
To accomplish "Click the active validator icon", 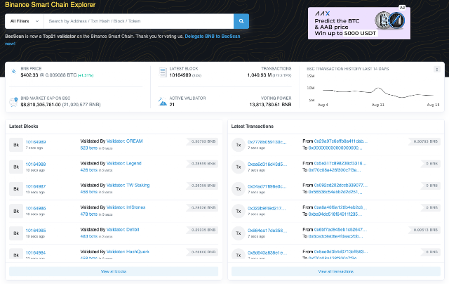I will (163, 101).
